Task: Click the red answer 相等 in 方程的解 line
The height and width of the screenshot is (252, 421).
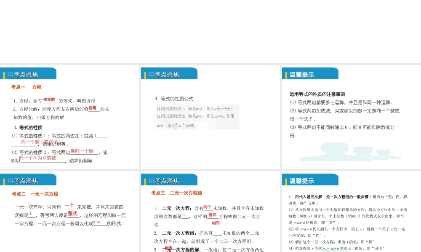Action: coord(93,108)
